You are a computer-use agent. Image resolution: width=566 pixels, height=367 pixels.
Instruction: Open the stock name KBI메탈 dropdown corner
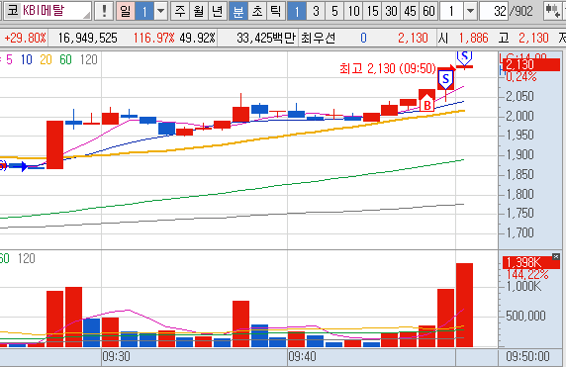[x=87, y=15]
